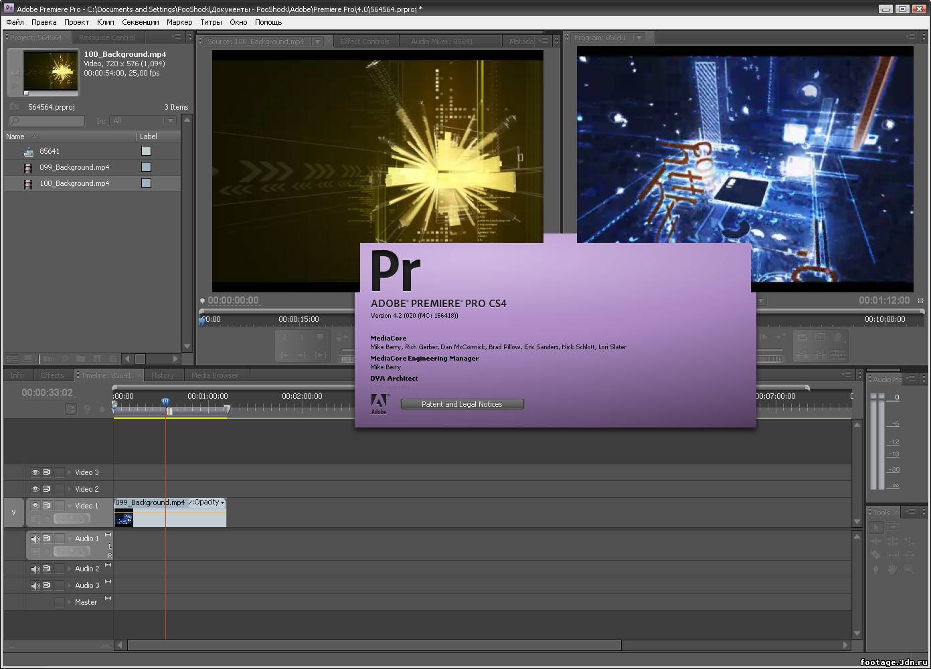This screenshot has width=931, height=669.
Task: Click New Item icon in Project panel
Action: (x=97, y=359)
